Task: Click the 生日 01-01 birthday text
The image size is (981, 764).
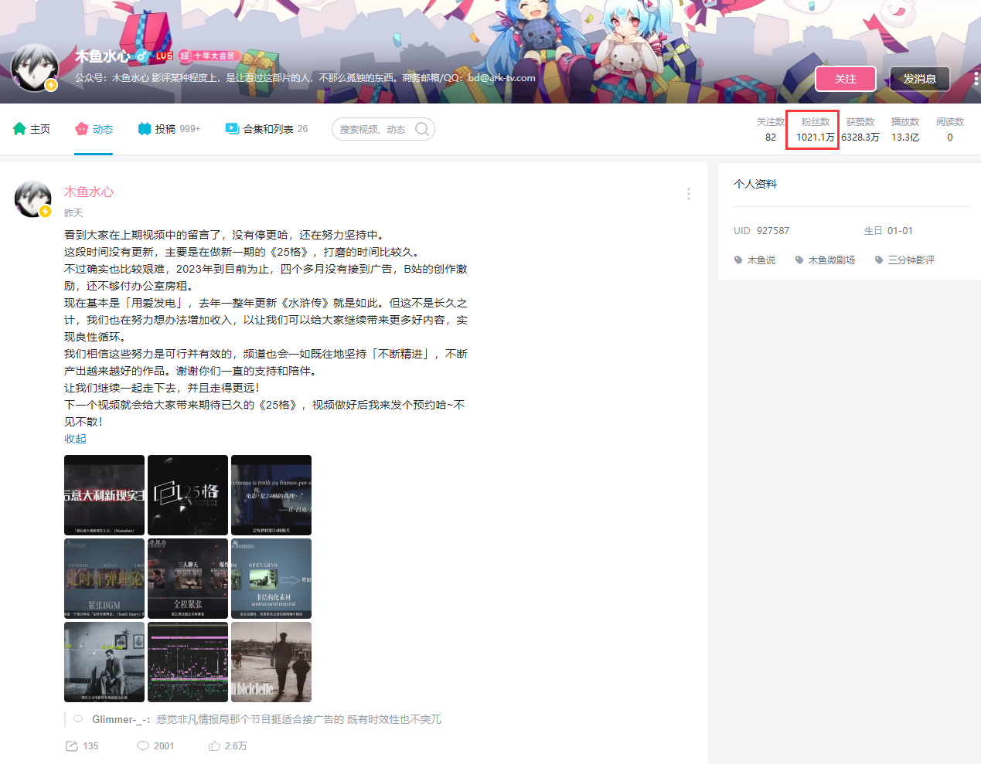Action: 888,231
